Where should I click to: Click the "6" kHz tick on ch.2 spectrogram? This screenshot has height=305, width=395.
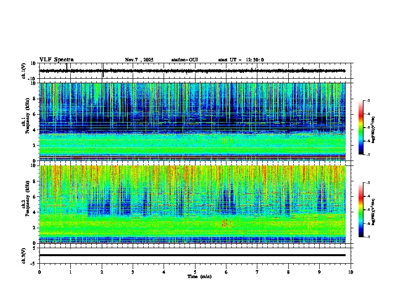click(x=35, y=197)
